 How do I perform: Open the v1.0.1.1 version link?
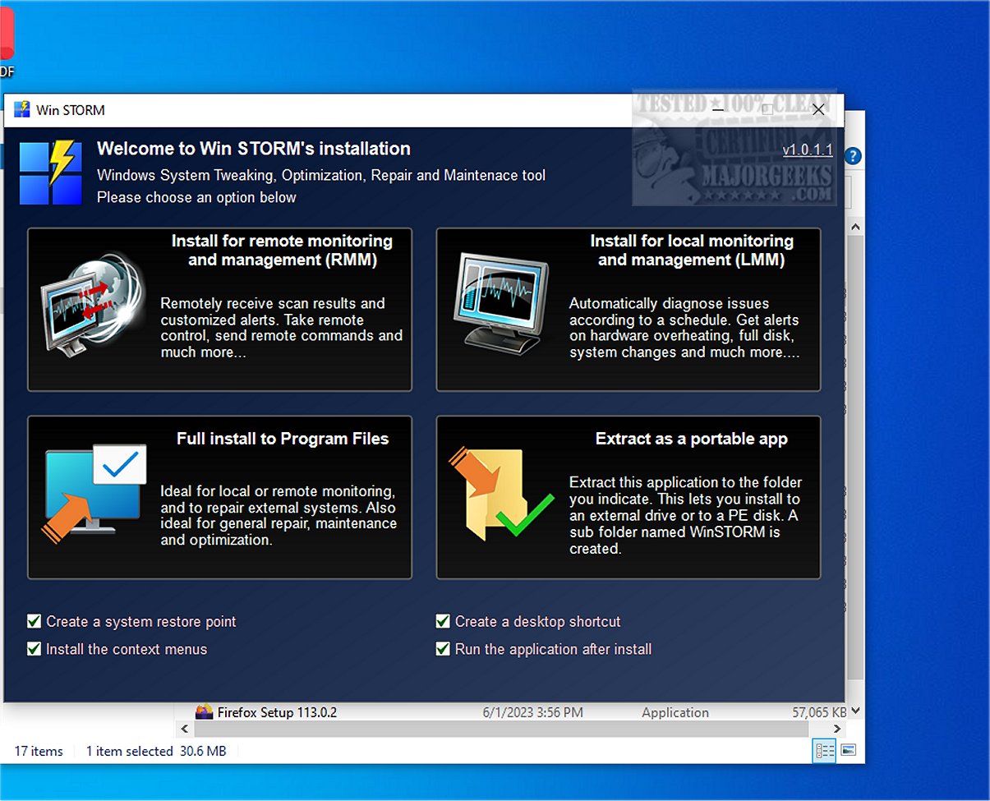coord(808,150)
